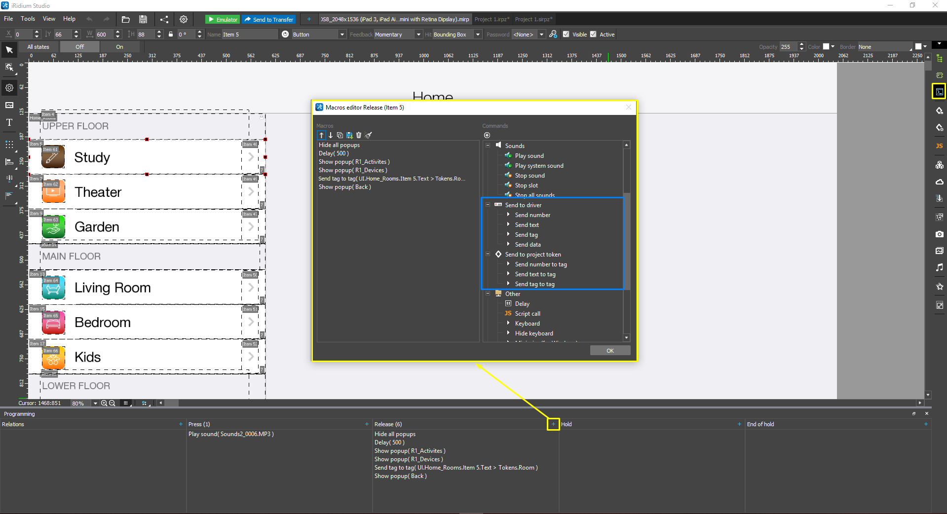
Task: Click the add command plus icon in Commands panel
Action: [x=487, y=135]
